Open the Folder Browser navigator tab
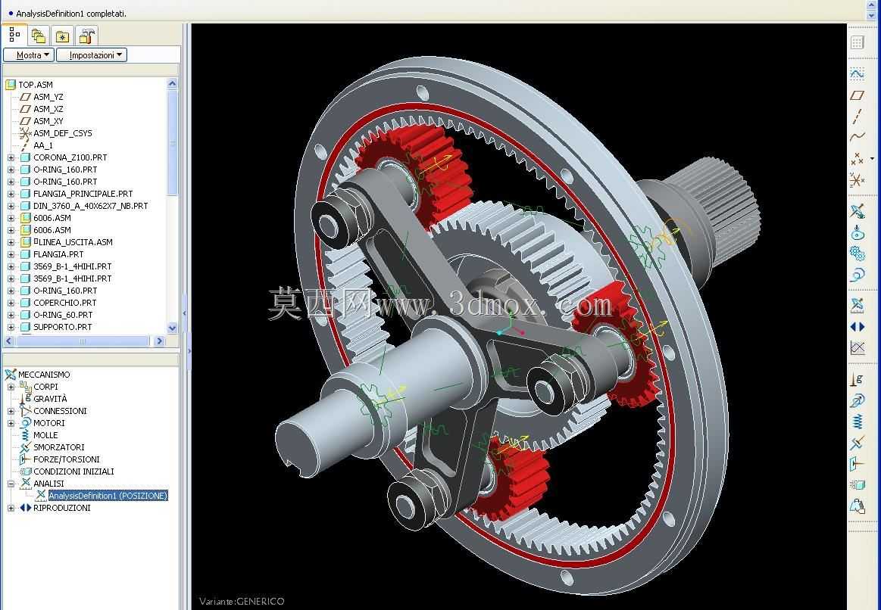881x610 pixels. tap(38, 36)
